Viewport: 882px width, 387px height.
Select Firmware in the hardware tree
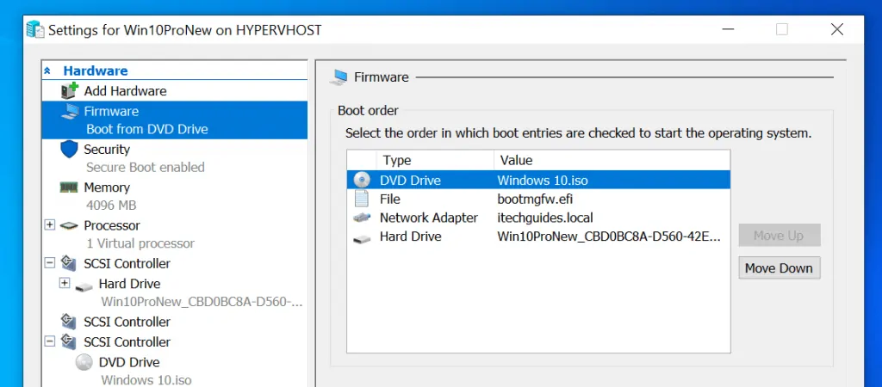(x=111, y=112)
